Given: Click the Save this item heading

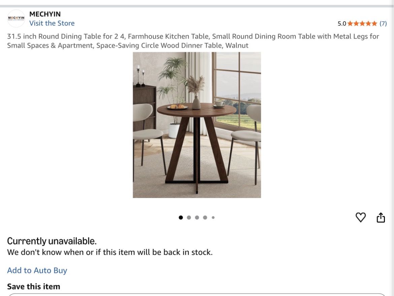Looking at the screenshot, I should (x=34, y=287).
